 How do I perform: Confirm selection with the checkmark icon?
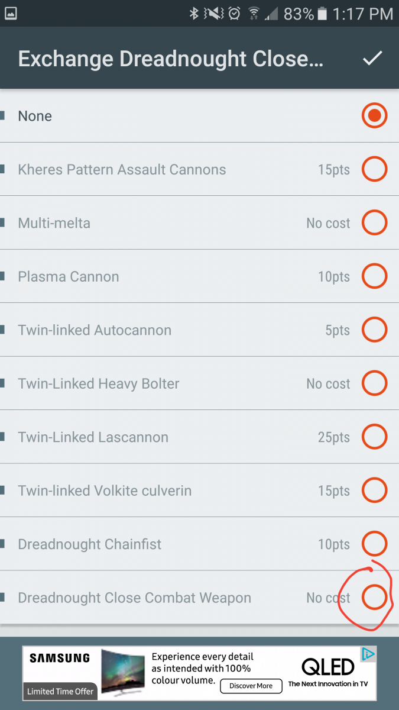(372, 59)
